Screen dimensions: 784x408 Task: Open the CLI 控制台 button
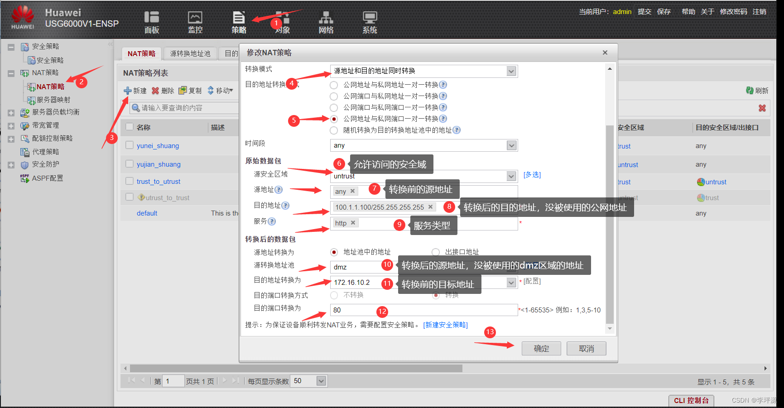(x=691, y=401)
